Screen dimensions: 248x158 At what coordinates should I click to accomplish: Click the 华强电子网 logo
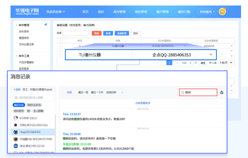(x=27, y=12)
